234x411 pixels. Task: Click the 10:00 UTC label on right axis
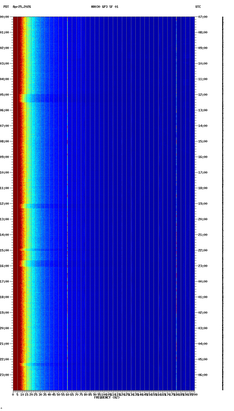[203, 64]
